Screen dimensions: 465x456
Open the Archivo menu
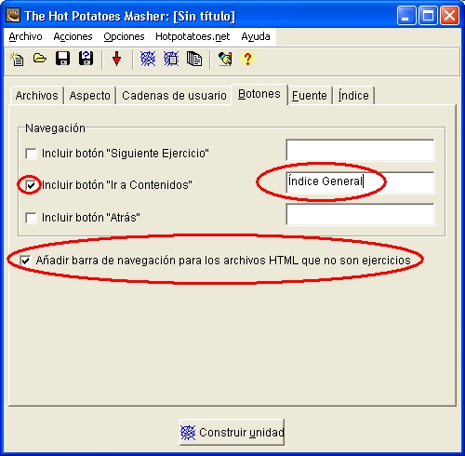[25, 36]
